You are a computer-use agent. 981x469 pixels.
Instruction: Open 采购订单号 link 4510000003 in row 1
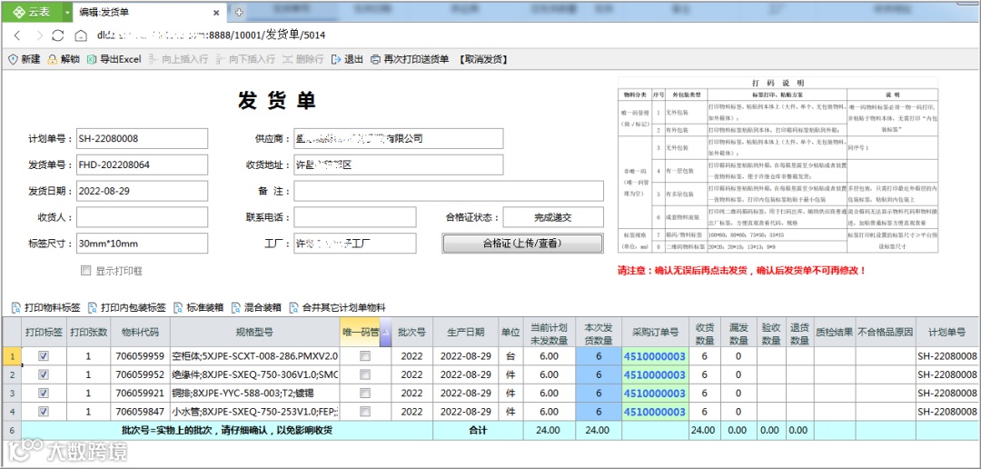click(654, 356)
